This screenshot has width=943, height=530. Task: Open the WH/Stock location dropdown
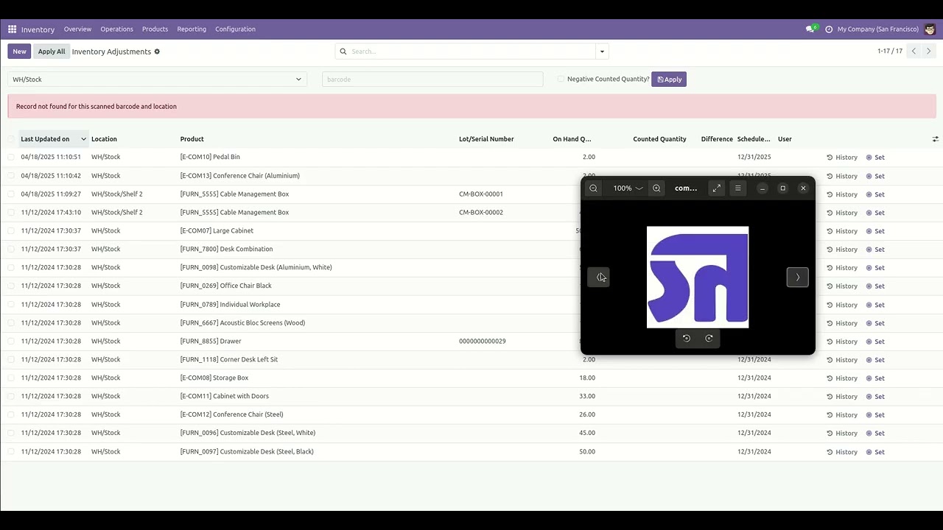(x=156, y=79)
